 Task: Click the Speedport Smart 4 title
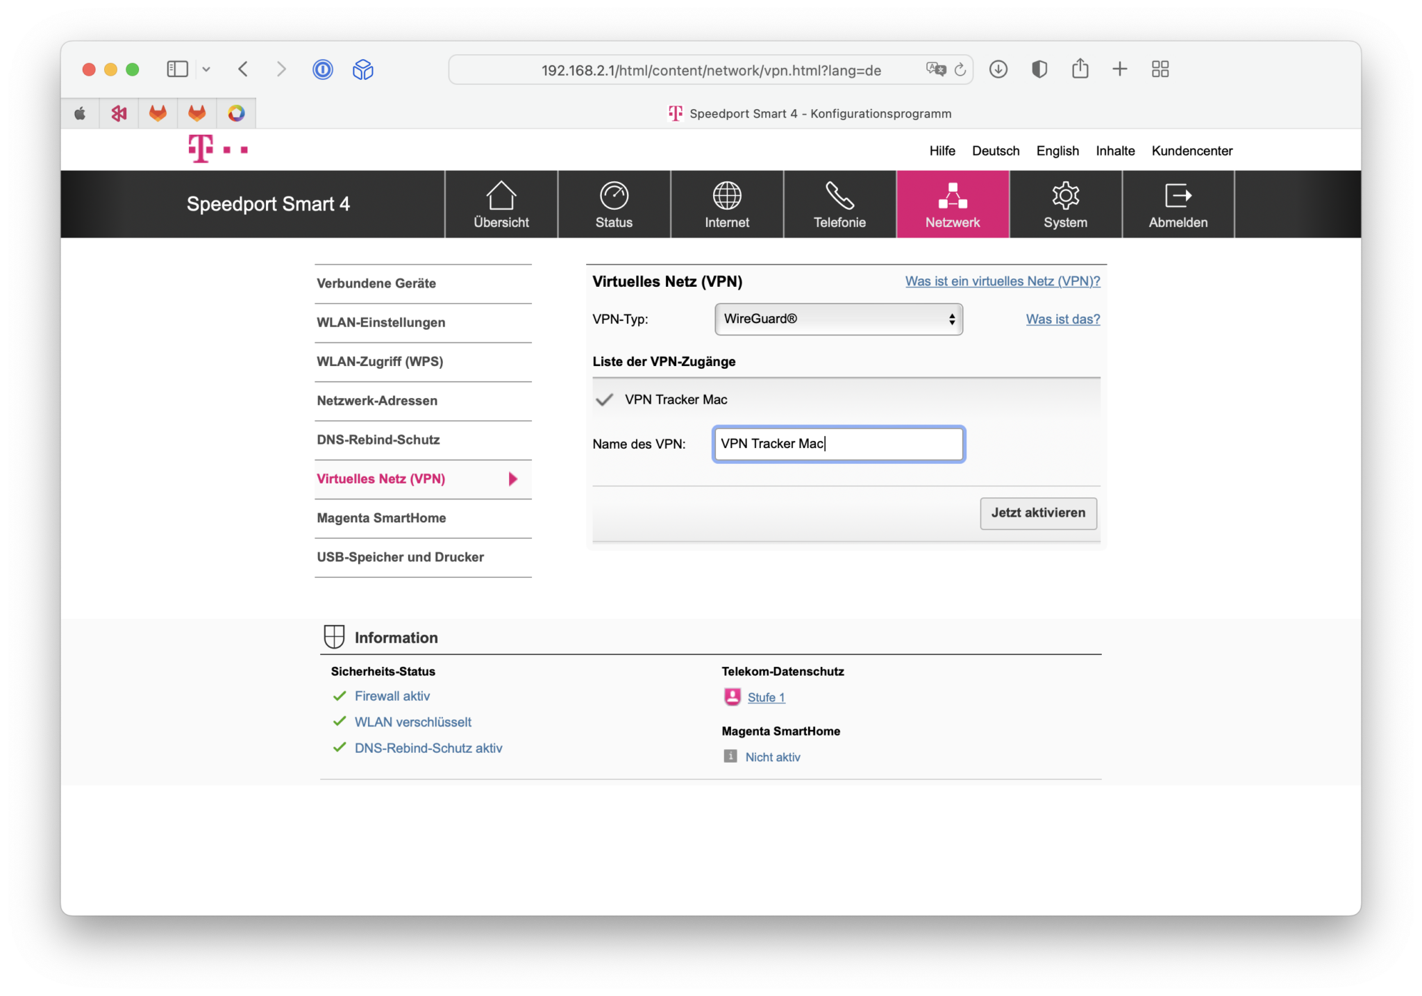tap(268, 204)
